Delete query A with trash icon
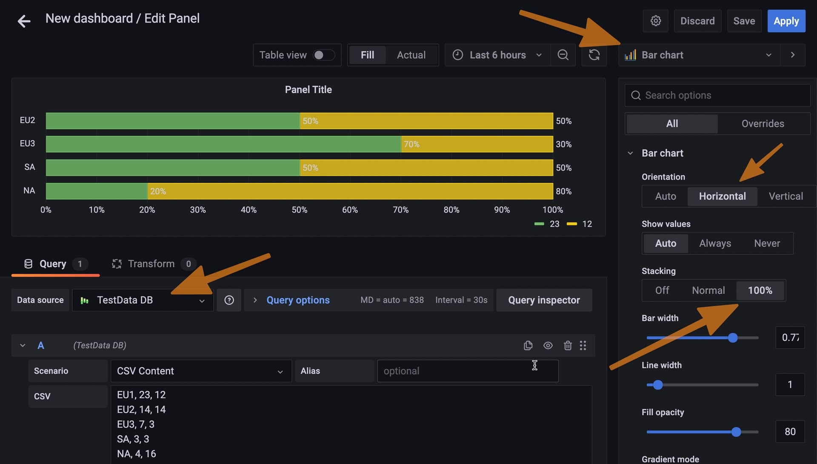Screen dimensions: 817x464 [567, 345]
